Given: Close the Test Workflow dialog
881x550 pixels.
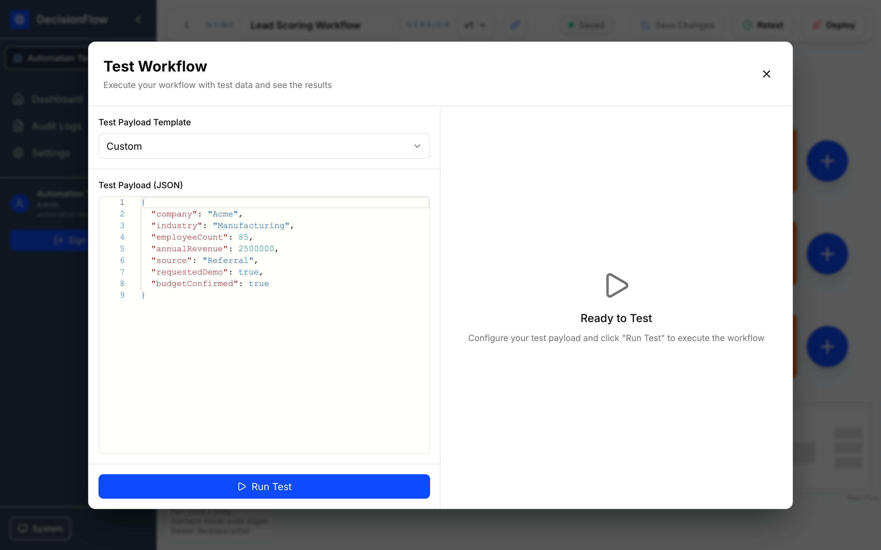Looking at the screenshot, I should pos(766,74).
